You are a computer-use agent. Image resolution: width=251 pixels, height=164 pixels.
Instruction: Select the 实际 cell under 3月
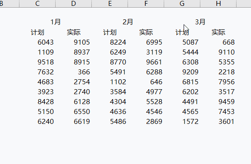pos(218,32)
